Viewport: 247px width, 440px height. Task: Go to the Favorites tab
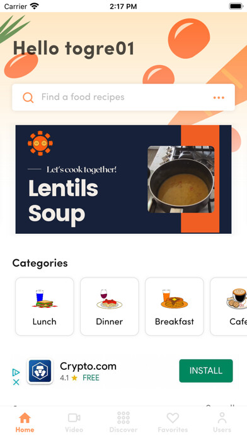pyautogui.click(x=173, y=422)
